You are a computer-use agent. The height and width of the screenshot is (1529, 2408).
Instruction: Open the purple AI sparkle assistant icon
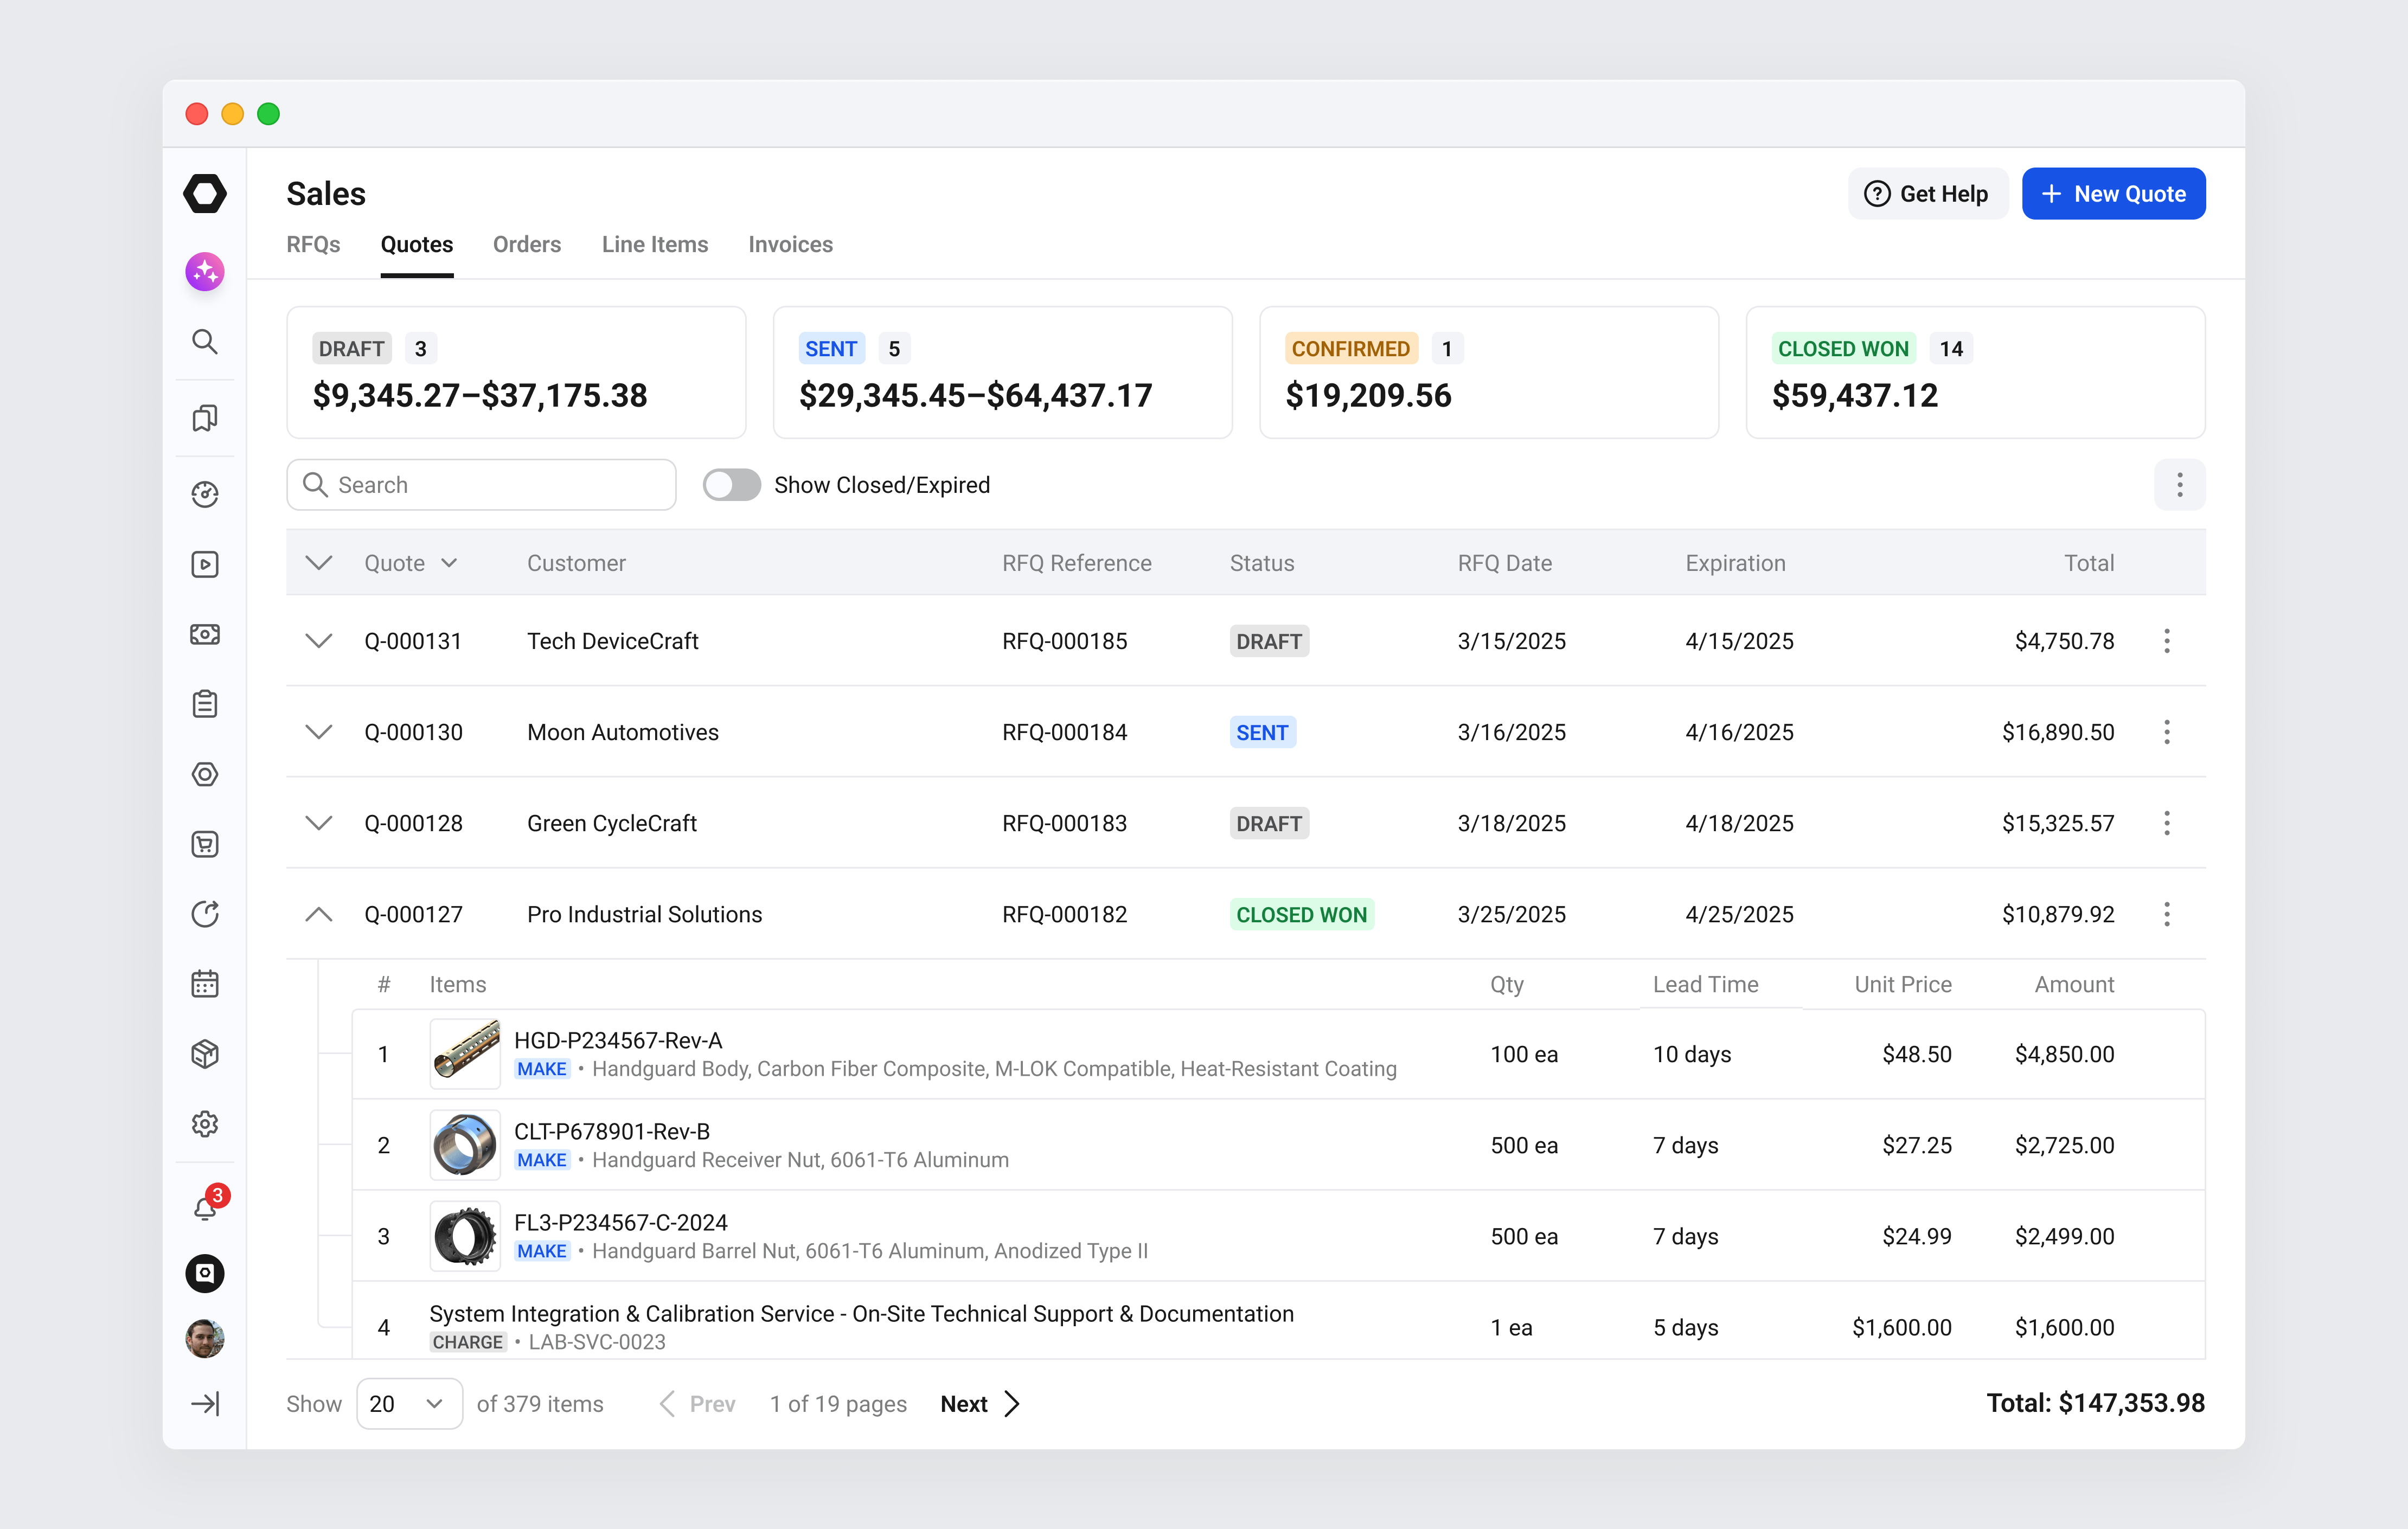tap(205, 271)
